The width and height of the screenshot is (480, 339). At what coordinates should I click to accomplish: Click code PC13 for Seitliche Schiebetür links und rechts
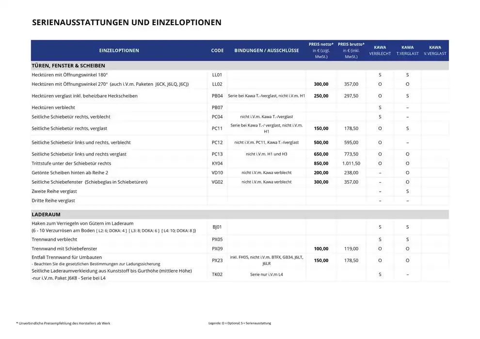[x=217, y=154]
